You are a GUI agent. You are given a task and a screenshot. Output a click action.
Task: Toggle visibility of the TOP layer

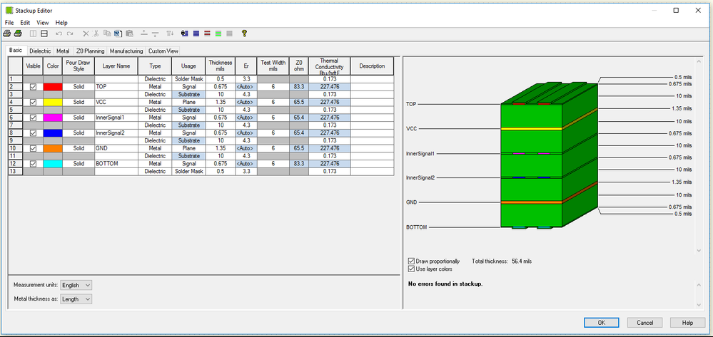[34, 86]
